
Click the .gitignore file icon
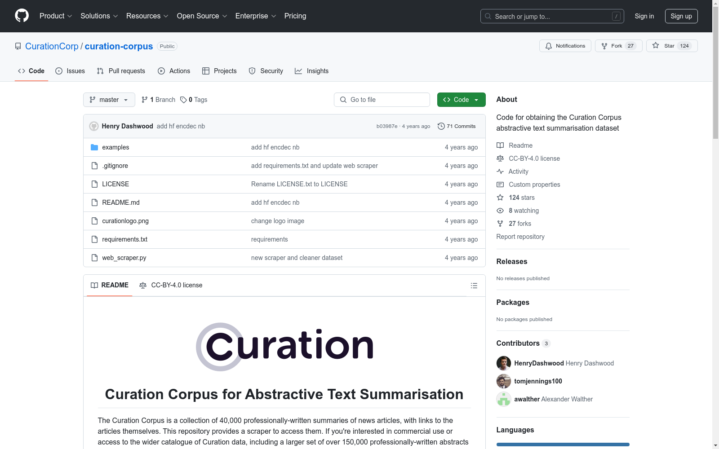click(94, 166)
